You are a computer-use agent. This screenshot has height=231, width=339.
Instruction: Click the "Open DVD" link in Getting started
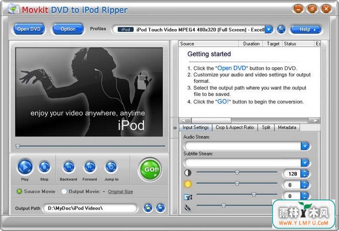(231, 68)
